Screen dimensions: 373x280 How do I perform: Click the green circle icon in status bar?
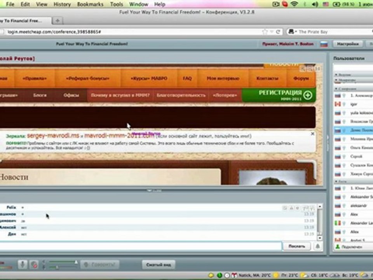coord(219,275)
